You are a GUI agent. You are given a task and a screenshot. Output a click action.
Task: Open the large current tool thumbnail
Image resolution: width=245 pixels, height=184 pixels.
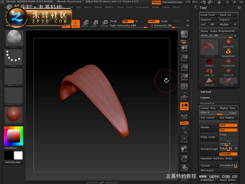pyautogui.click(x=209, y=48)
